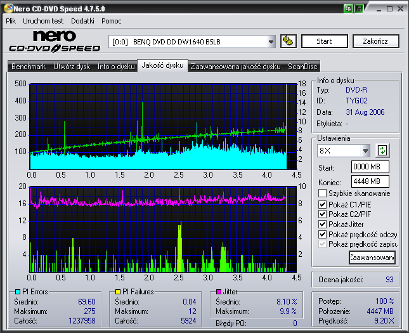Image resolution: width=409 pixels, height=333 pixels.
Task: Click the Położenie value 4447 MB
Action: pos(380,311)
